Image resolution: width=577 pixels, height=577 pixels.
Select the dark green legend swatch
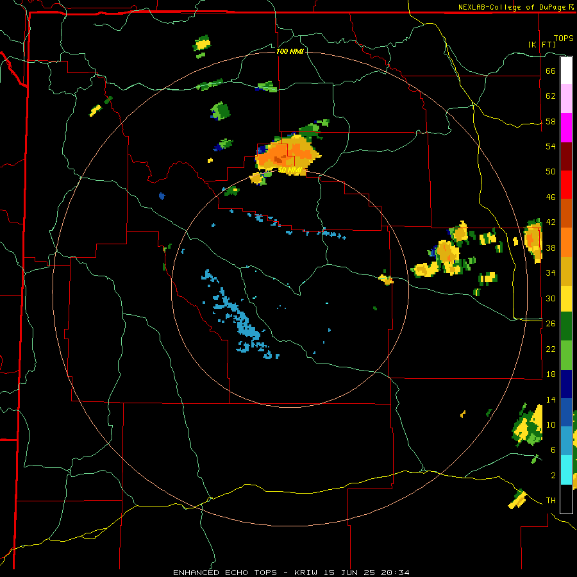[x=566, y=326]
